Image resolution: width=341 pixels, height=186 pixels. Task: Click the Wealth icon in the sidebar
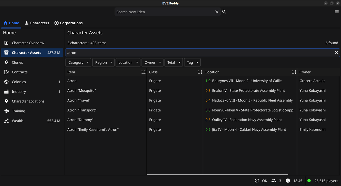[x=6, y=121]
